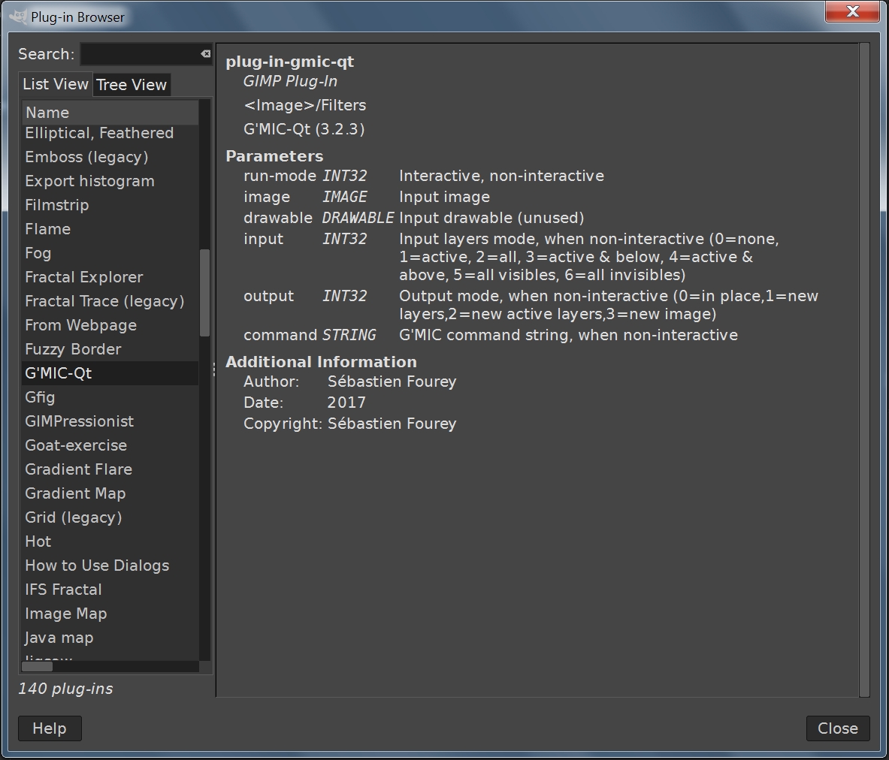Switch to the Tree View tab
Image resolution: width=889 pixels, height=760 pixels.
[132, 84]
